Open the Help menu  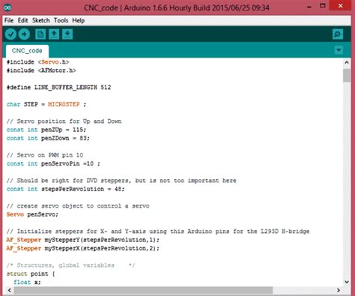[x=79, y=20]
